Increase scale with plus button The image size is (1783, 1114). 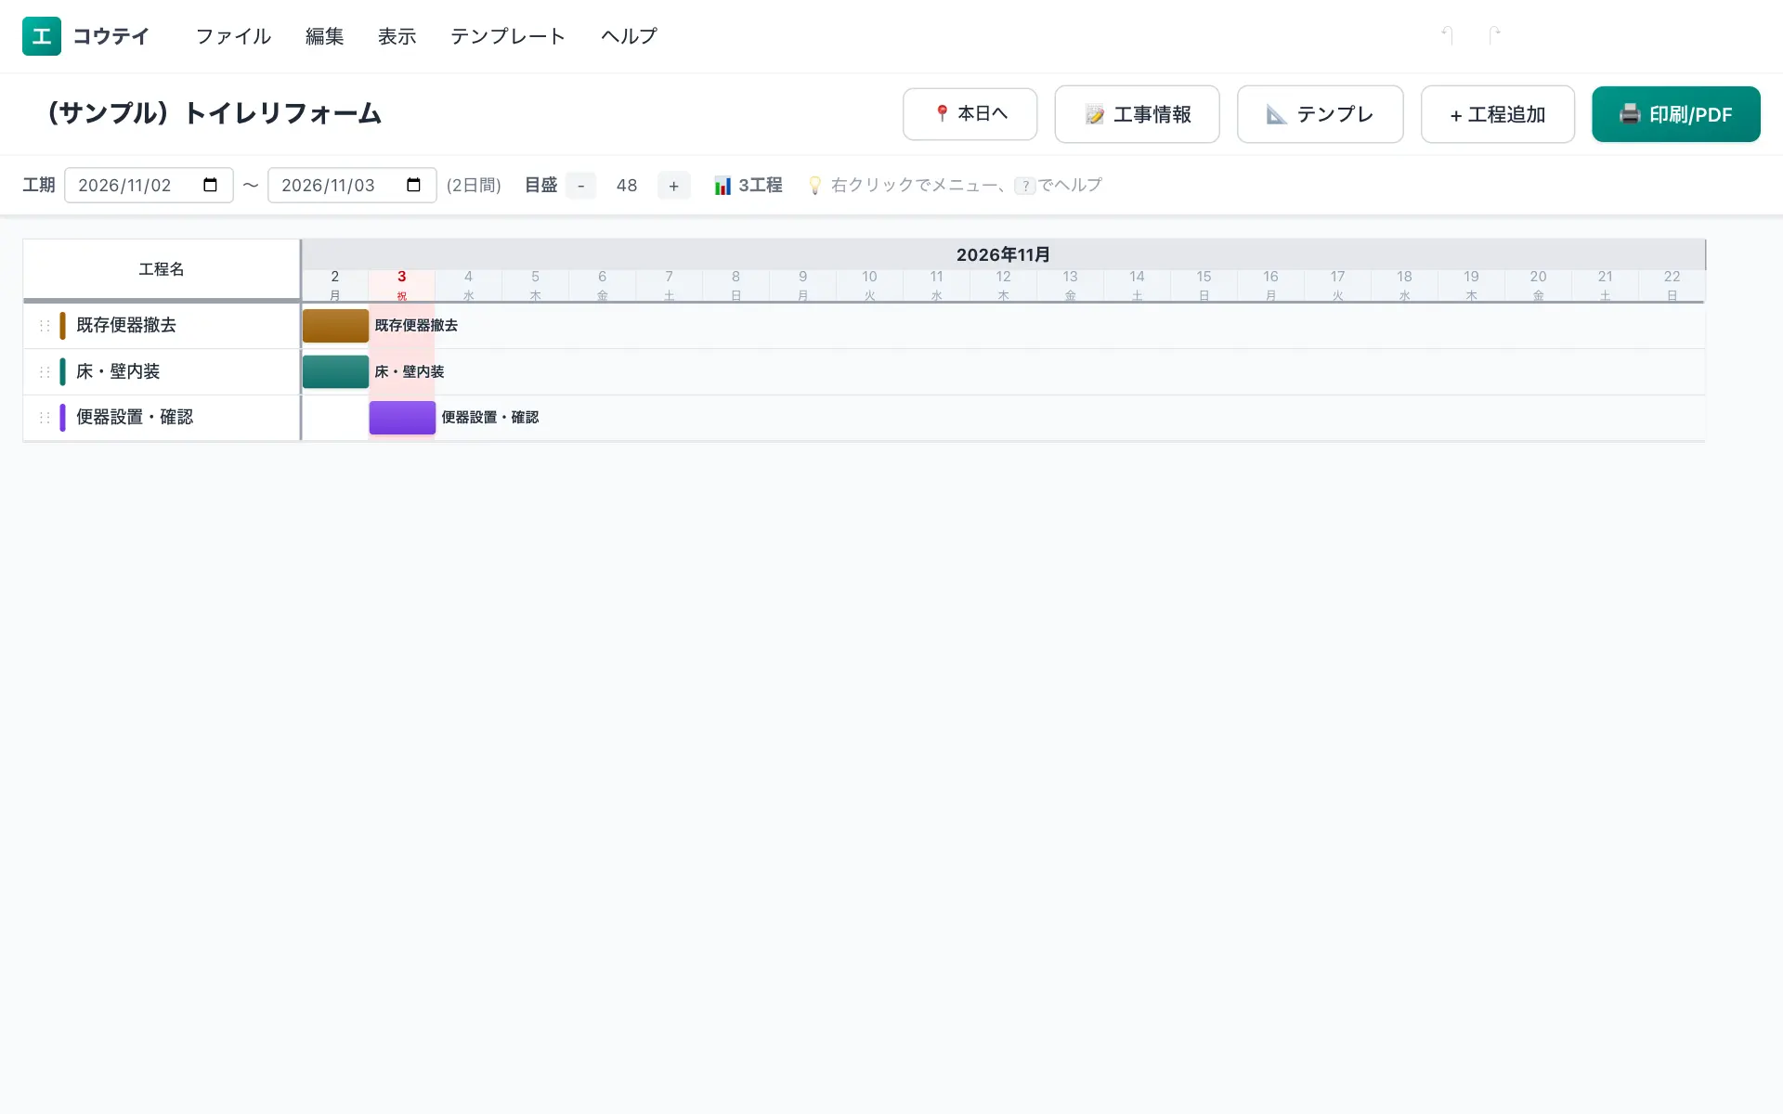coord(674,186)
